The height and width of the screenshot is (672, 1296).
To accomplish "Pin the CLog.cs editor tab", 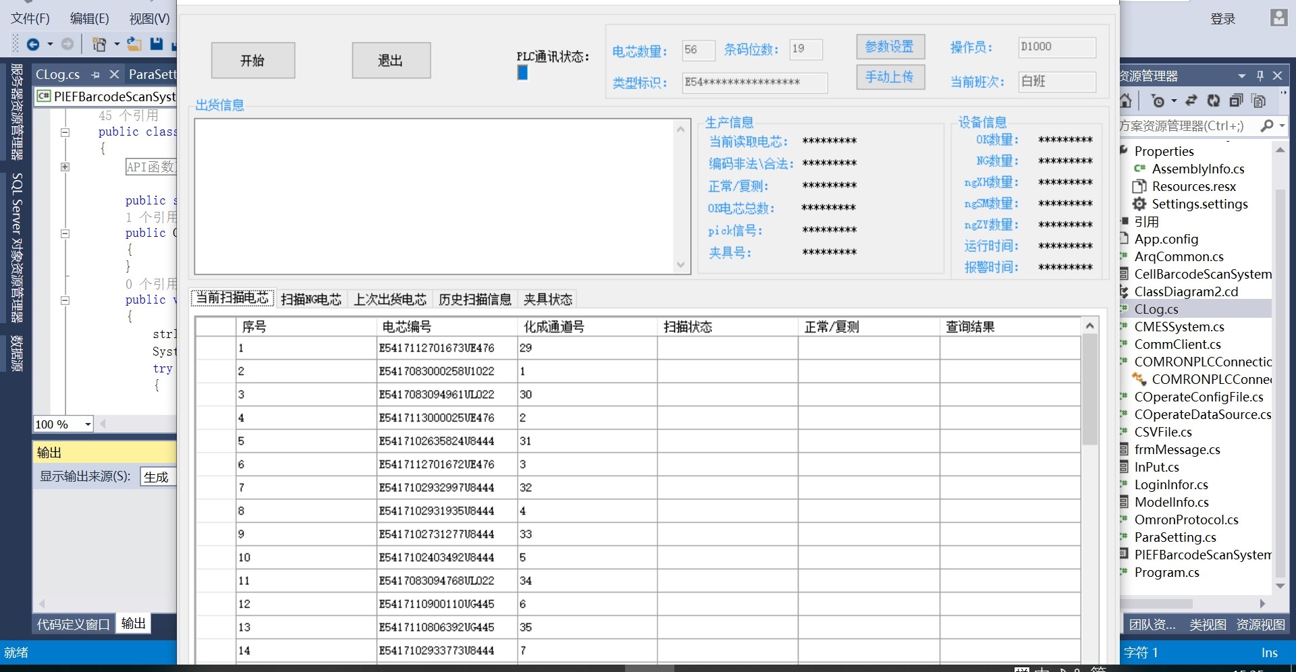I will click(x=96, y=75).
